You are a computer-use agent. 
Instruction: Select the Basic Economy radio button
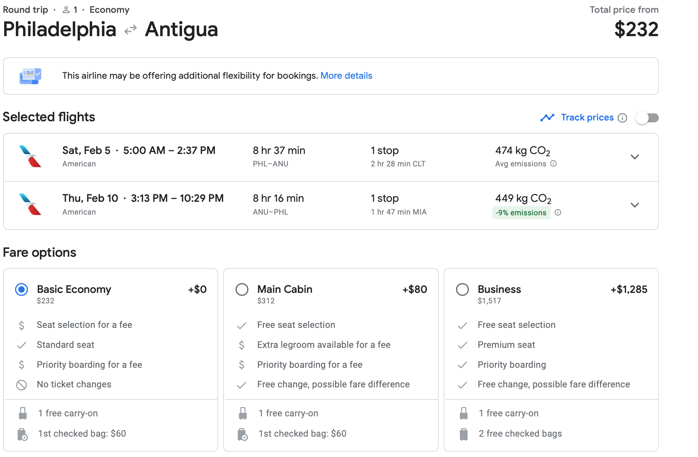pyautogui.click(x=21, y=289)
